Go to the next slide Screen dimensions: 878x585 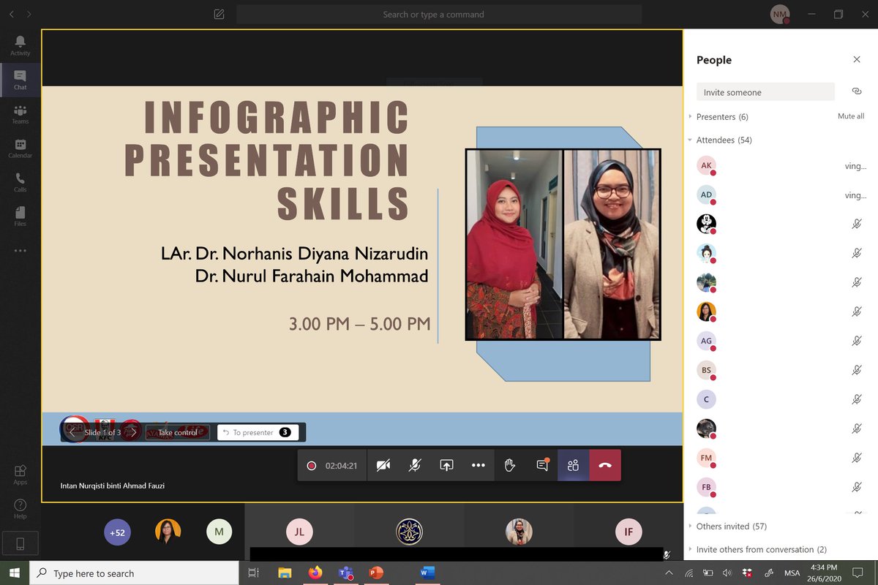pos(133,432)
